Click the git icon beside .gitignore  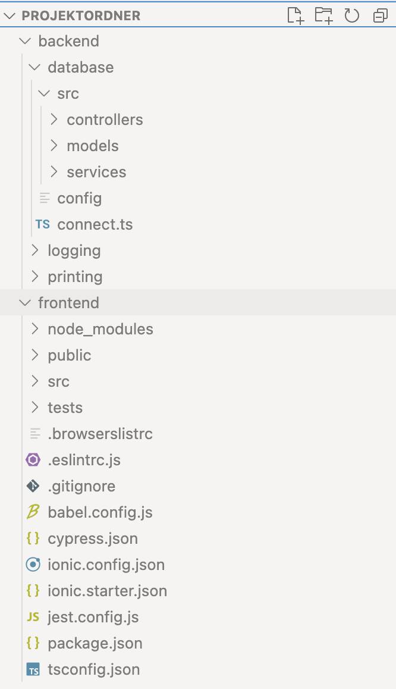33,486
